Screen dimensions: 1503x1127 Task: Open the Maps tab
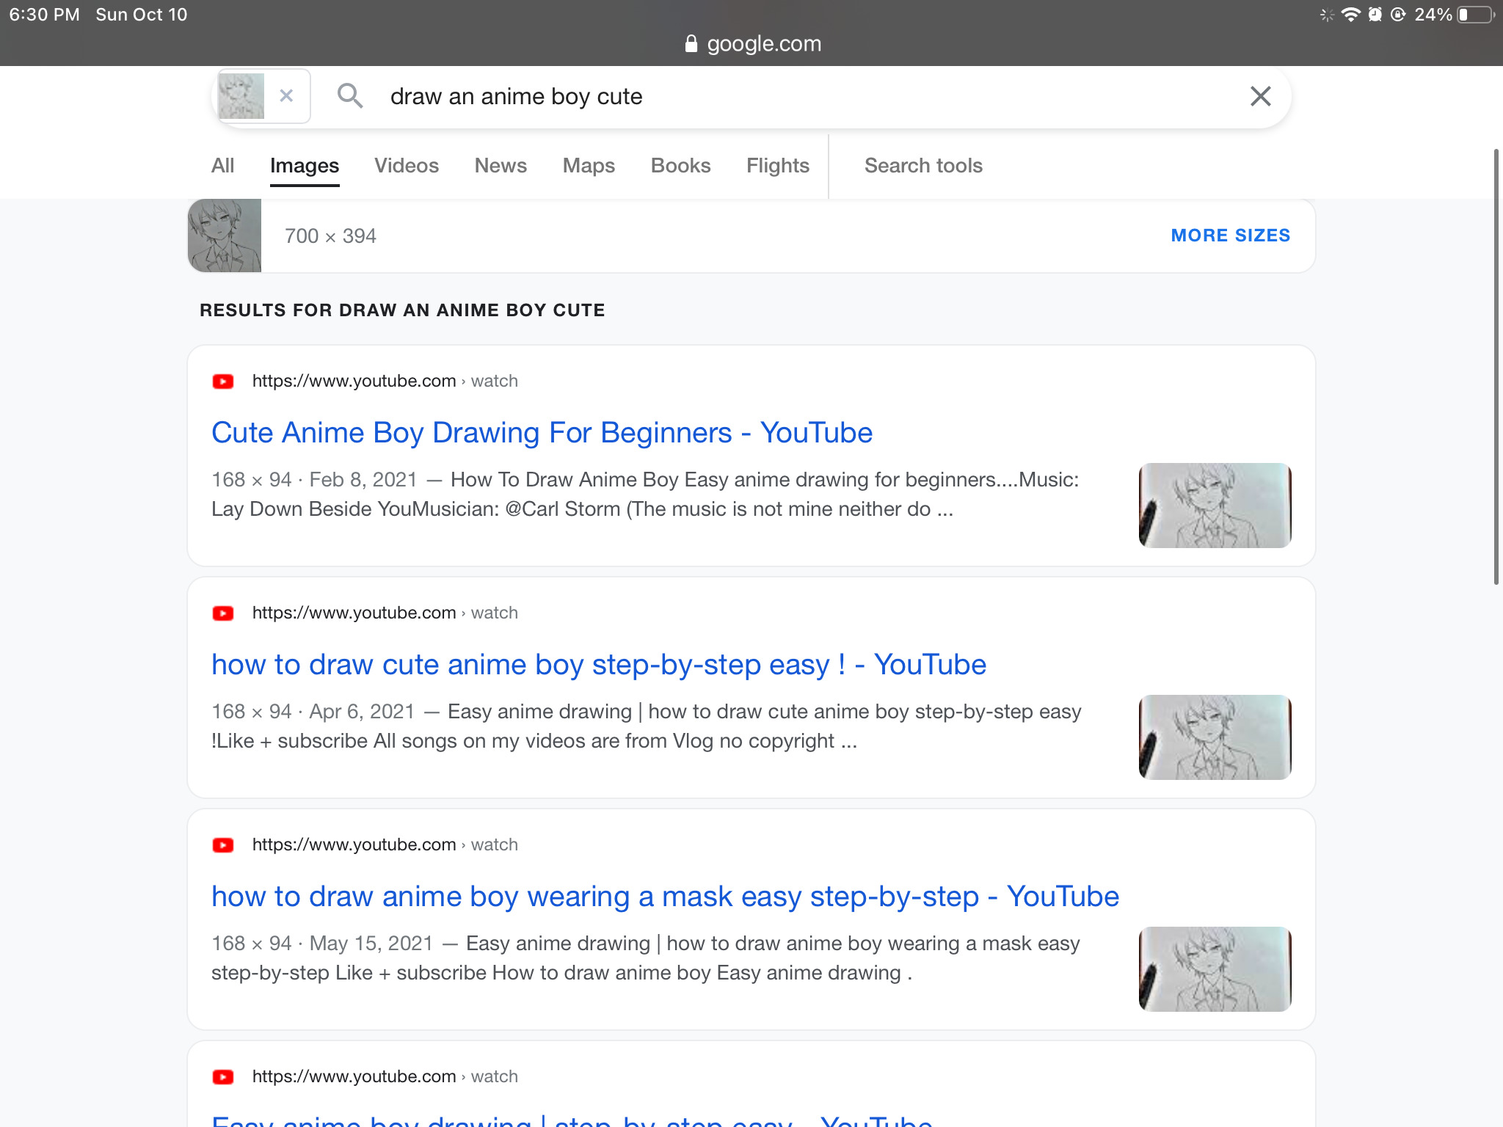click(589, 166)
